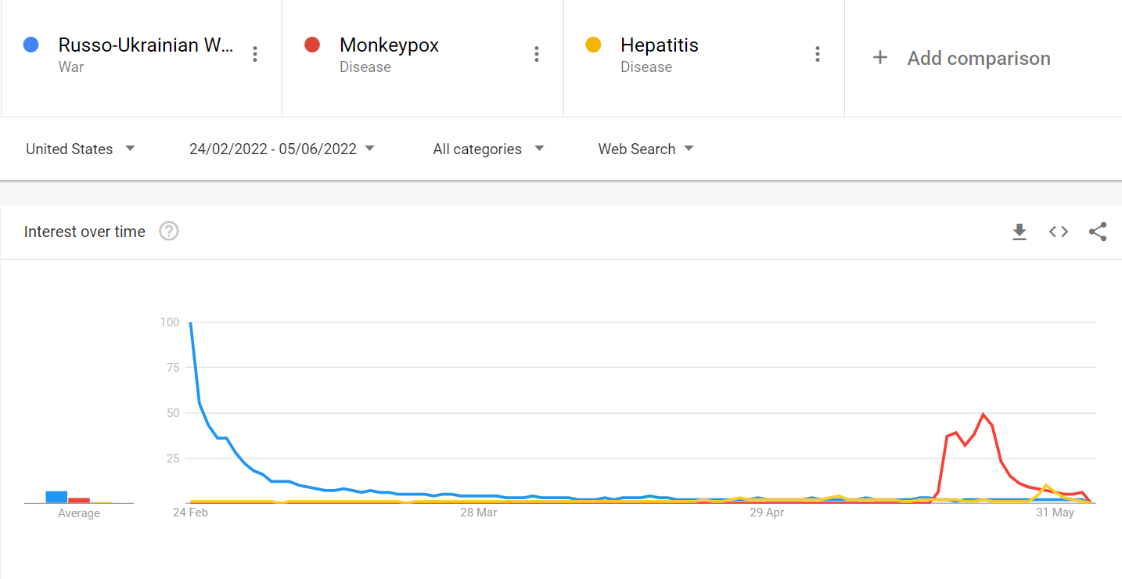Expand the All categories dropdown

coord(488,149)
